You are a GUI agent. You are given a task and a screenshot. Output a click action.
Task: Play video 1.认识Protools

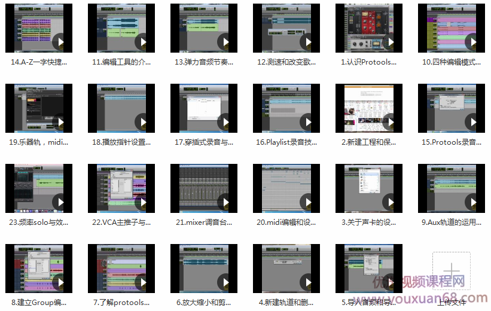tap(389, 41)
